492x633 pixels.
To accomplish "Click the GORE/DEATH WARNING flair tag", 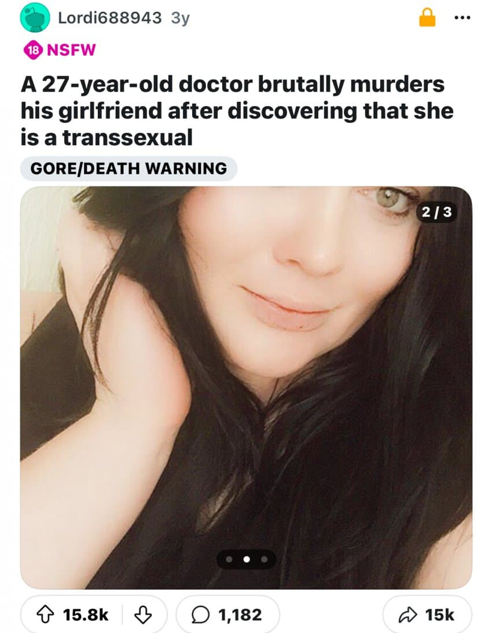I will [x=128, y=169].
